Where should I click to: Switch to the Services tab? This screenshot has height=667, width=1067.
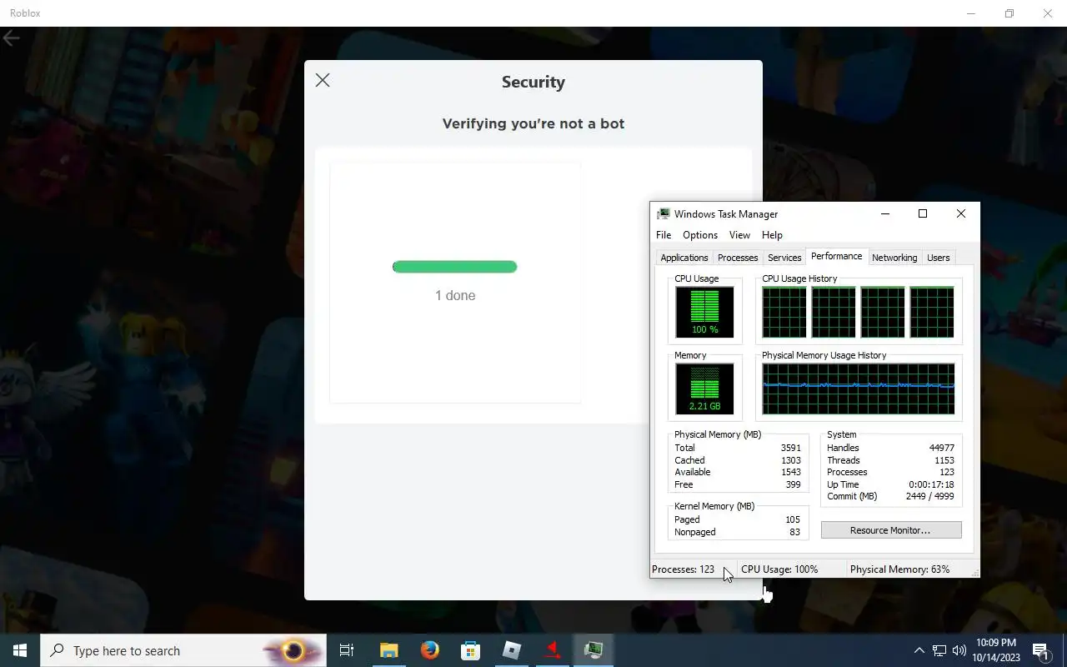pos(784,258)
